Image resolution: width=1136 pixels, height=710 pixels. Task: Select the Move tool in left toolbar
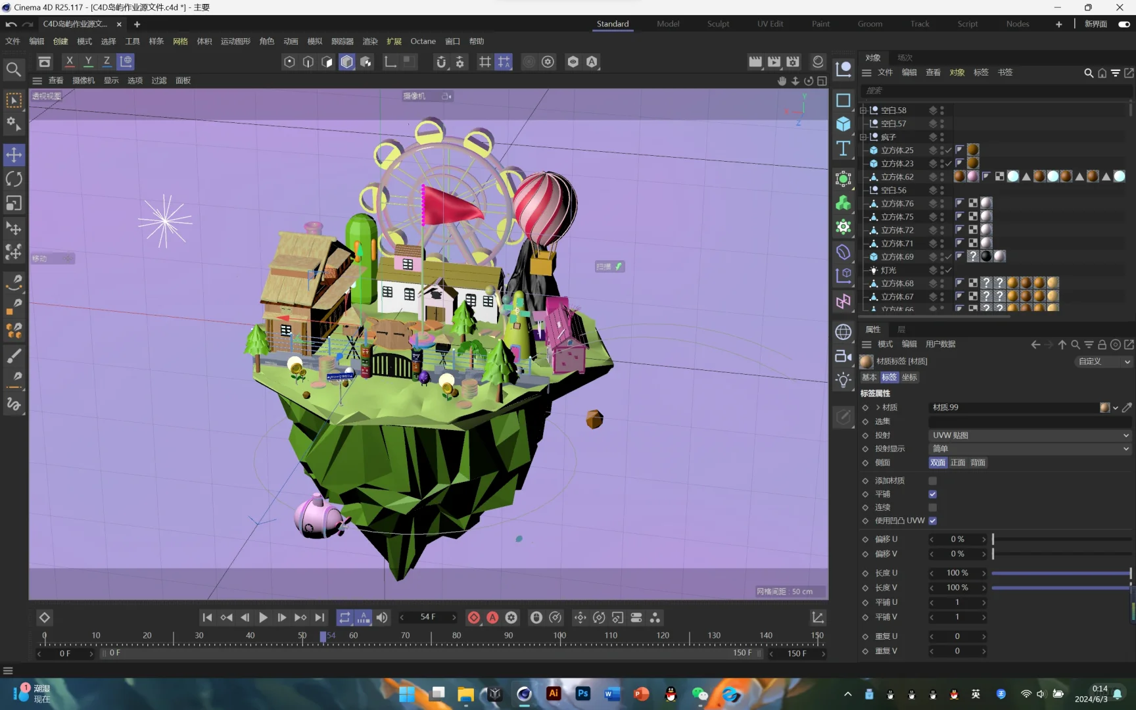[14, 155]
